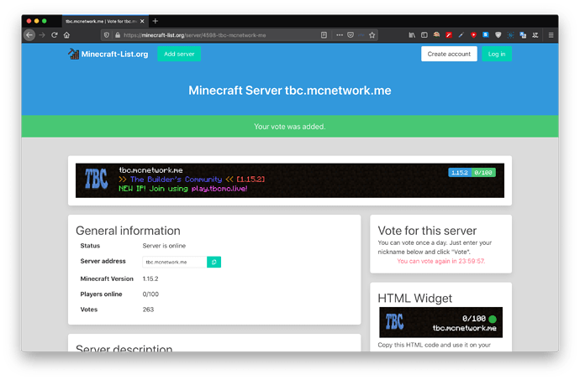Screen dimensions: 580x380
Task: Click the 'HTML Widget' heading
Action: [x=414, y=299]
